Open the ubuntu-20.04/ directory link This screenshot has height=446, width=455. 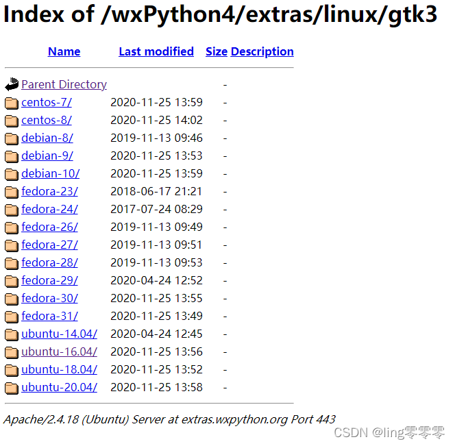(59, 387)
